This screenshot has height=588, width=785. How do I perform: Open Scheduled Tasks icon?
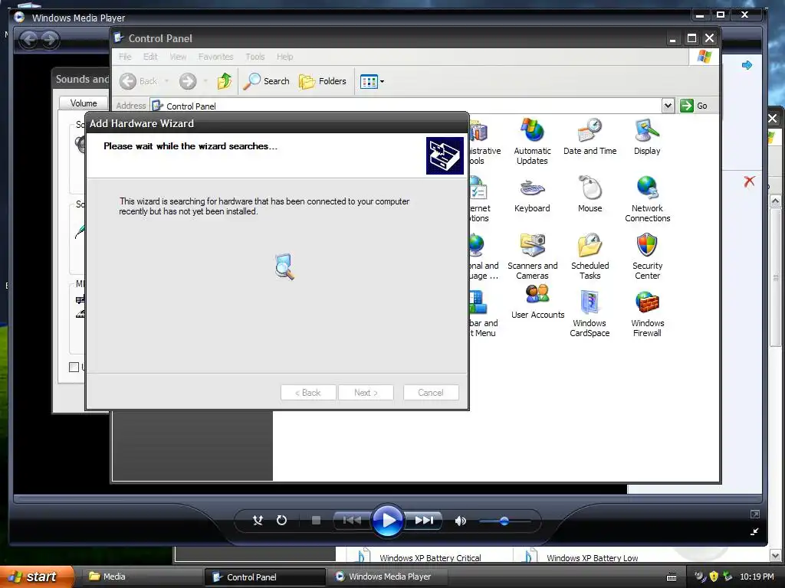click(x=590, y=256)
